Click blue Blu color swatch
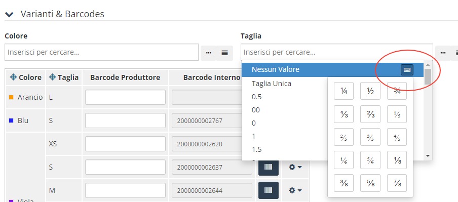The width and height of the screenshot is (458, 202). [x=11, y=120]
